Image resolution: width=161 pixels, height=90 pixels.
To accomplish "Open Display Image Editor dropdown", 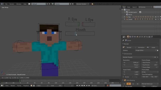I will pos(145,50).
